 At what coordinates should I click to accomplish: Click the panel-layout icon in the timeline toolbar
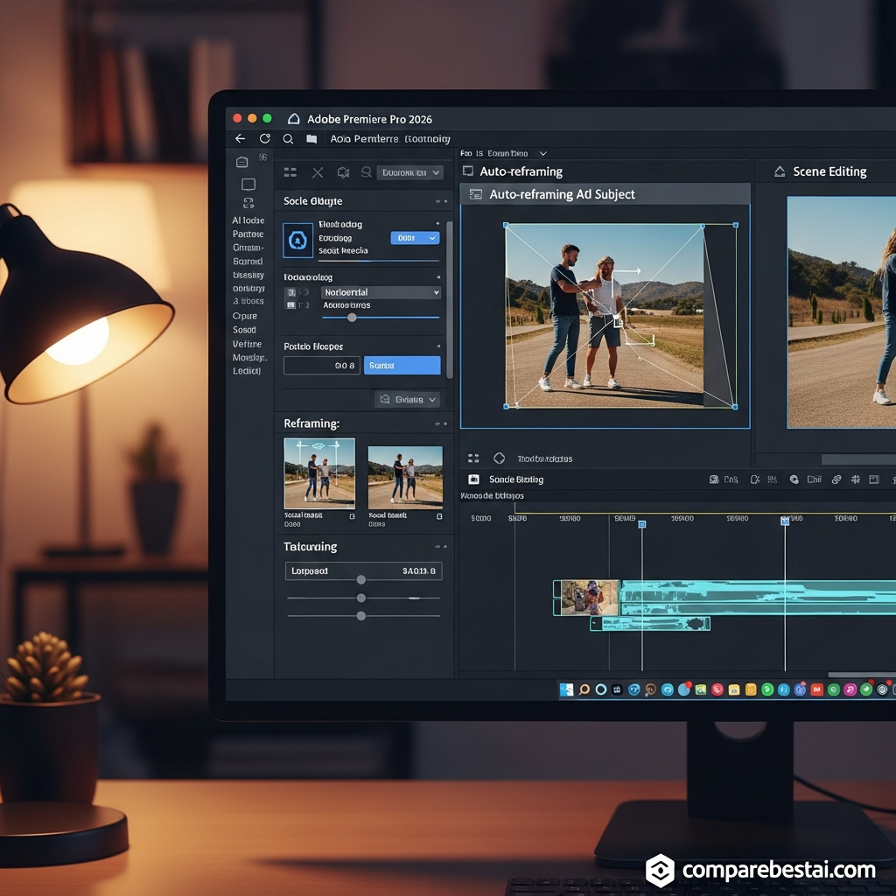tap(874, 479)
